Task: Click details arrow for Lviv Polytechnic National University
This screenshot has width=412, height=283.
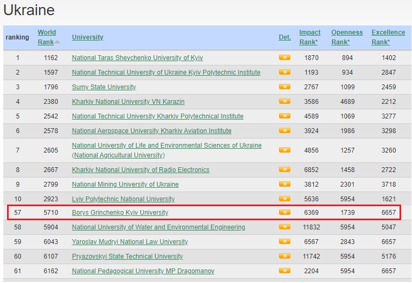Action: 284,199
